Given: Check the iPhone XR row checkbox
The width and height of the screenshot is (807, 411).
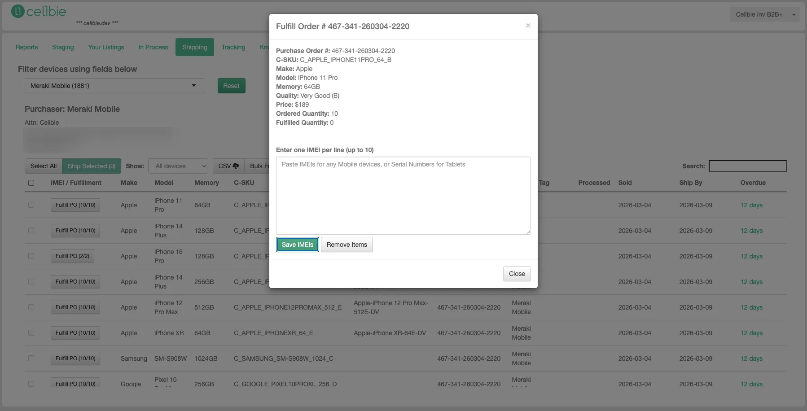Looking at the screenshot, I should 31,333.
